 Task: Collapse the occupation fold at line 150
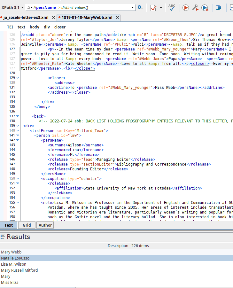(x=18, y=178)
